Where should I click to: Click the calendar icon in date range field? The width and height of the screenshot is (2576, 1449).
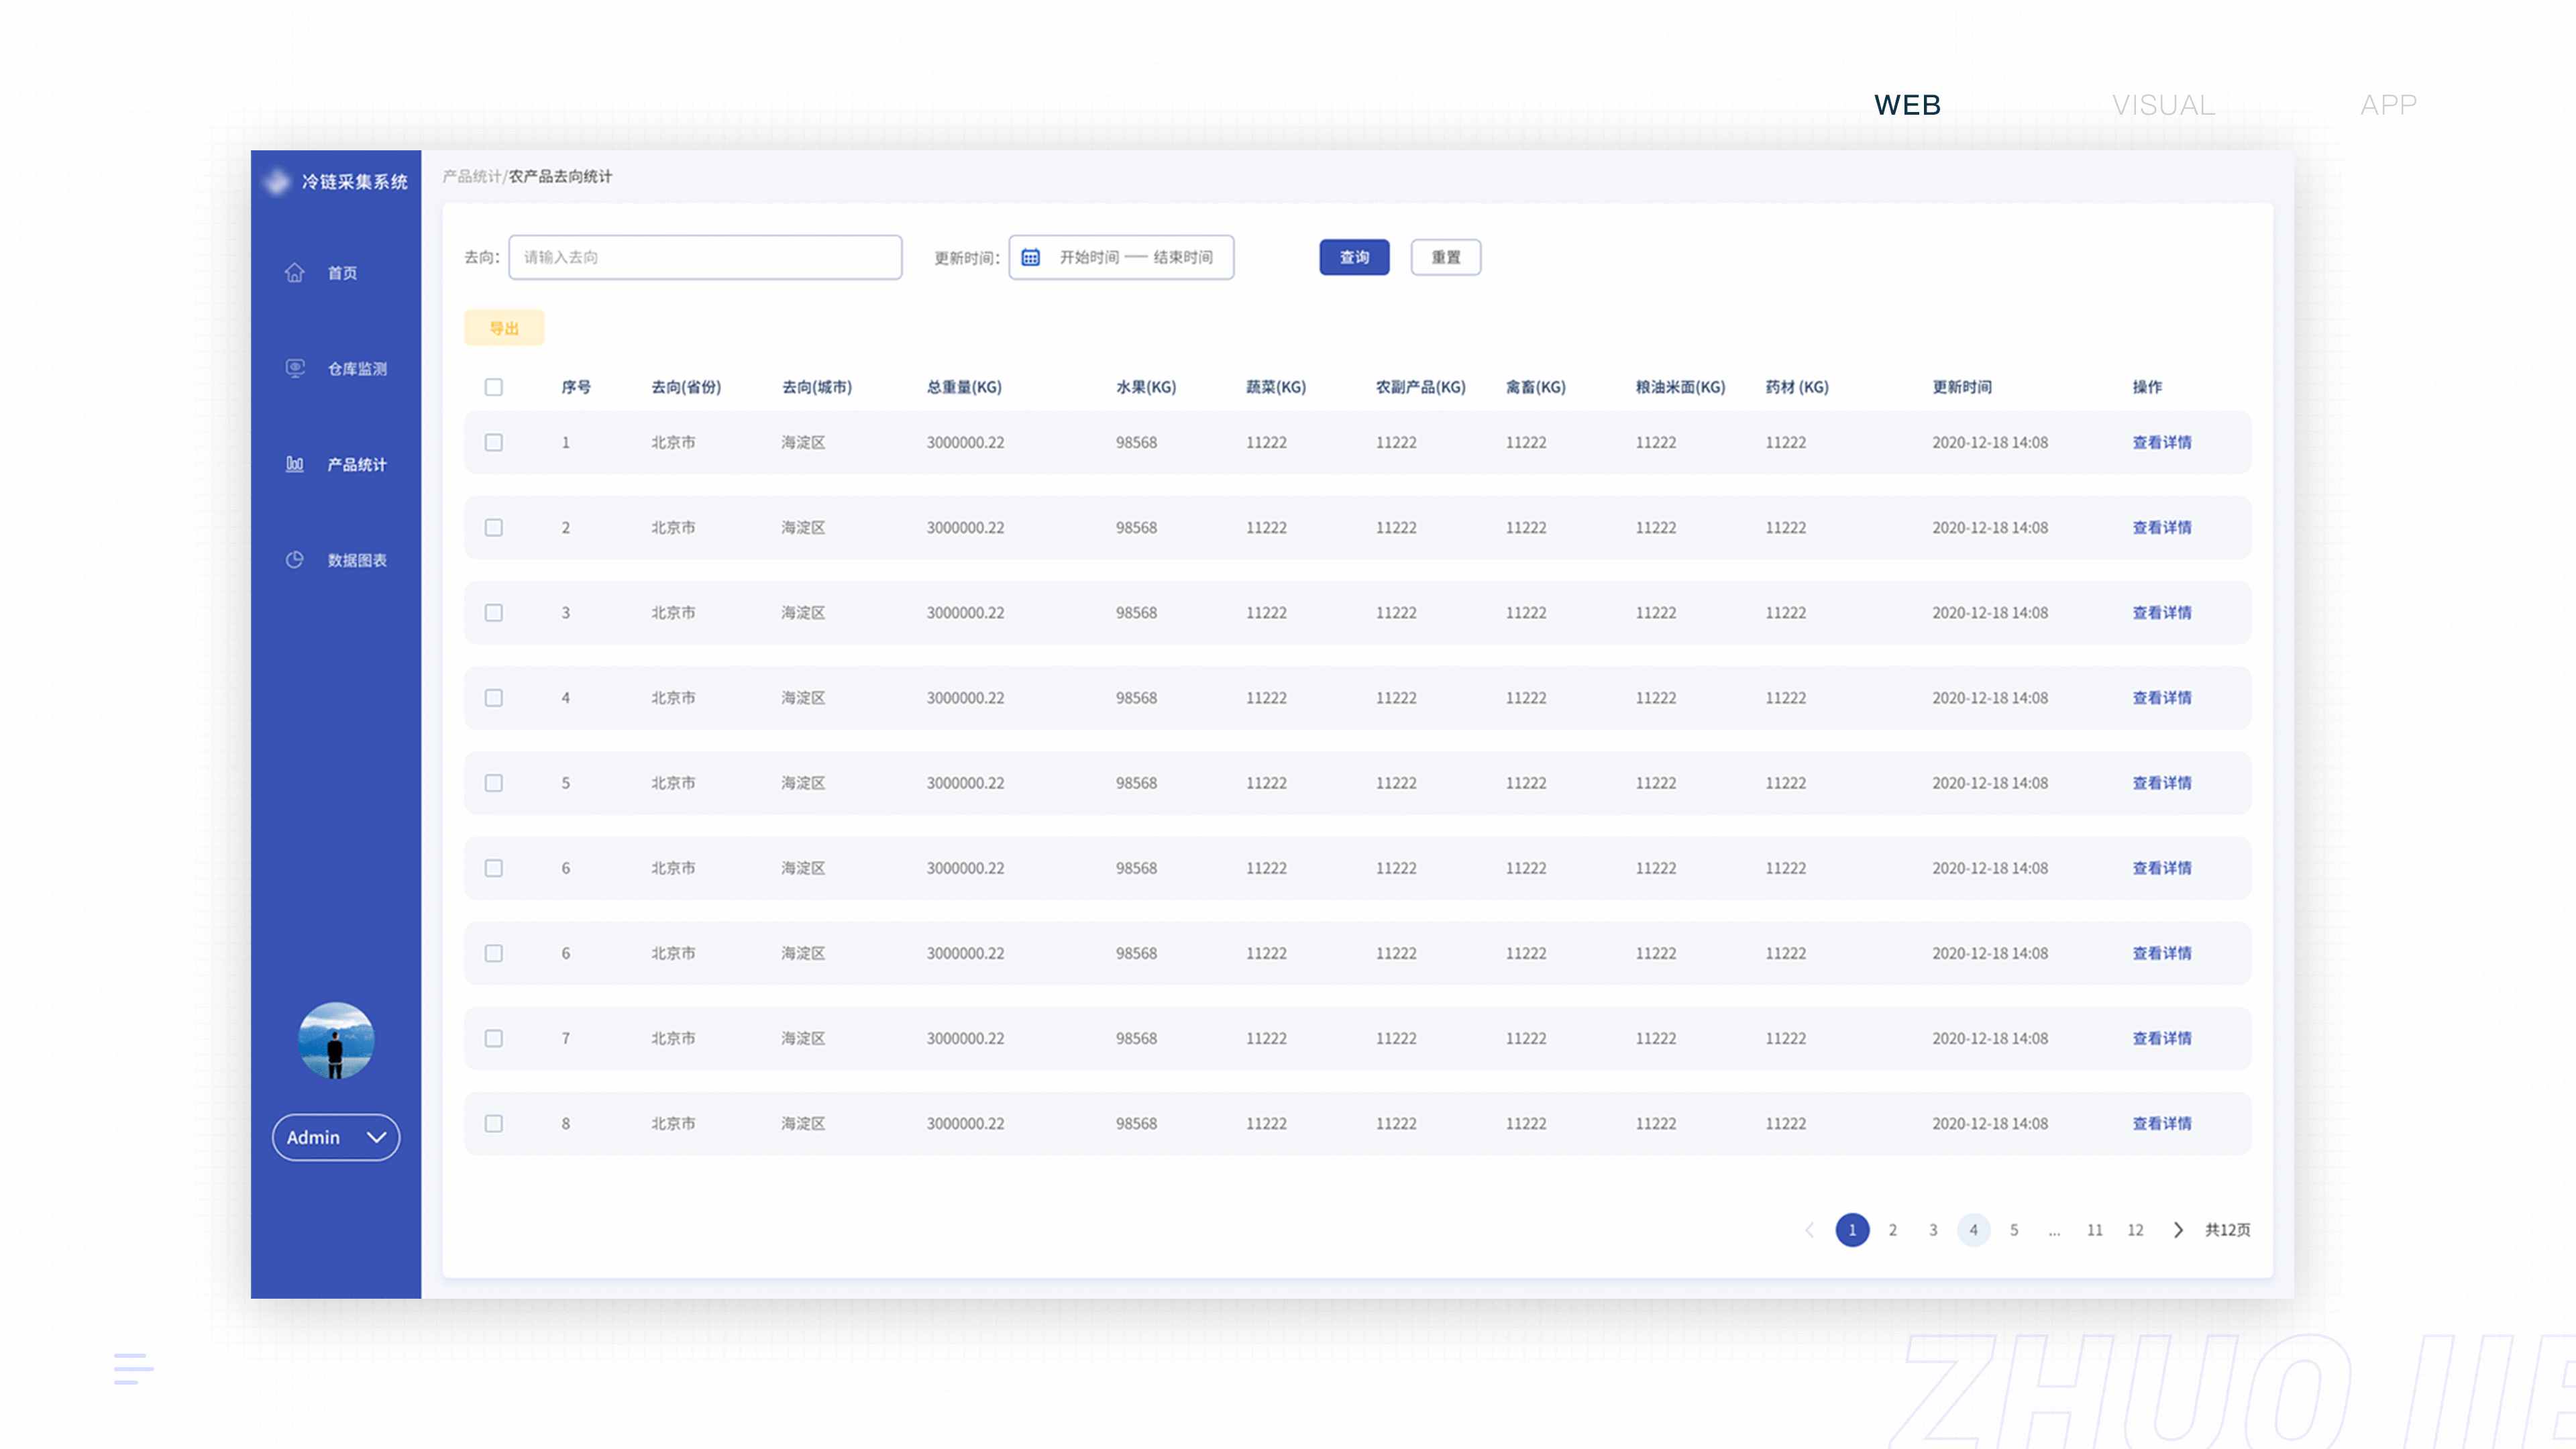[x=1030, y=257]
